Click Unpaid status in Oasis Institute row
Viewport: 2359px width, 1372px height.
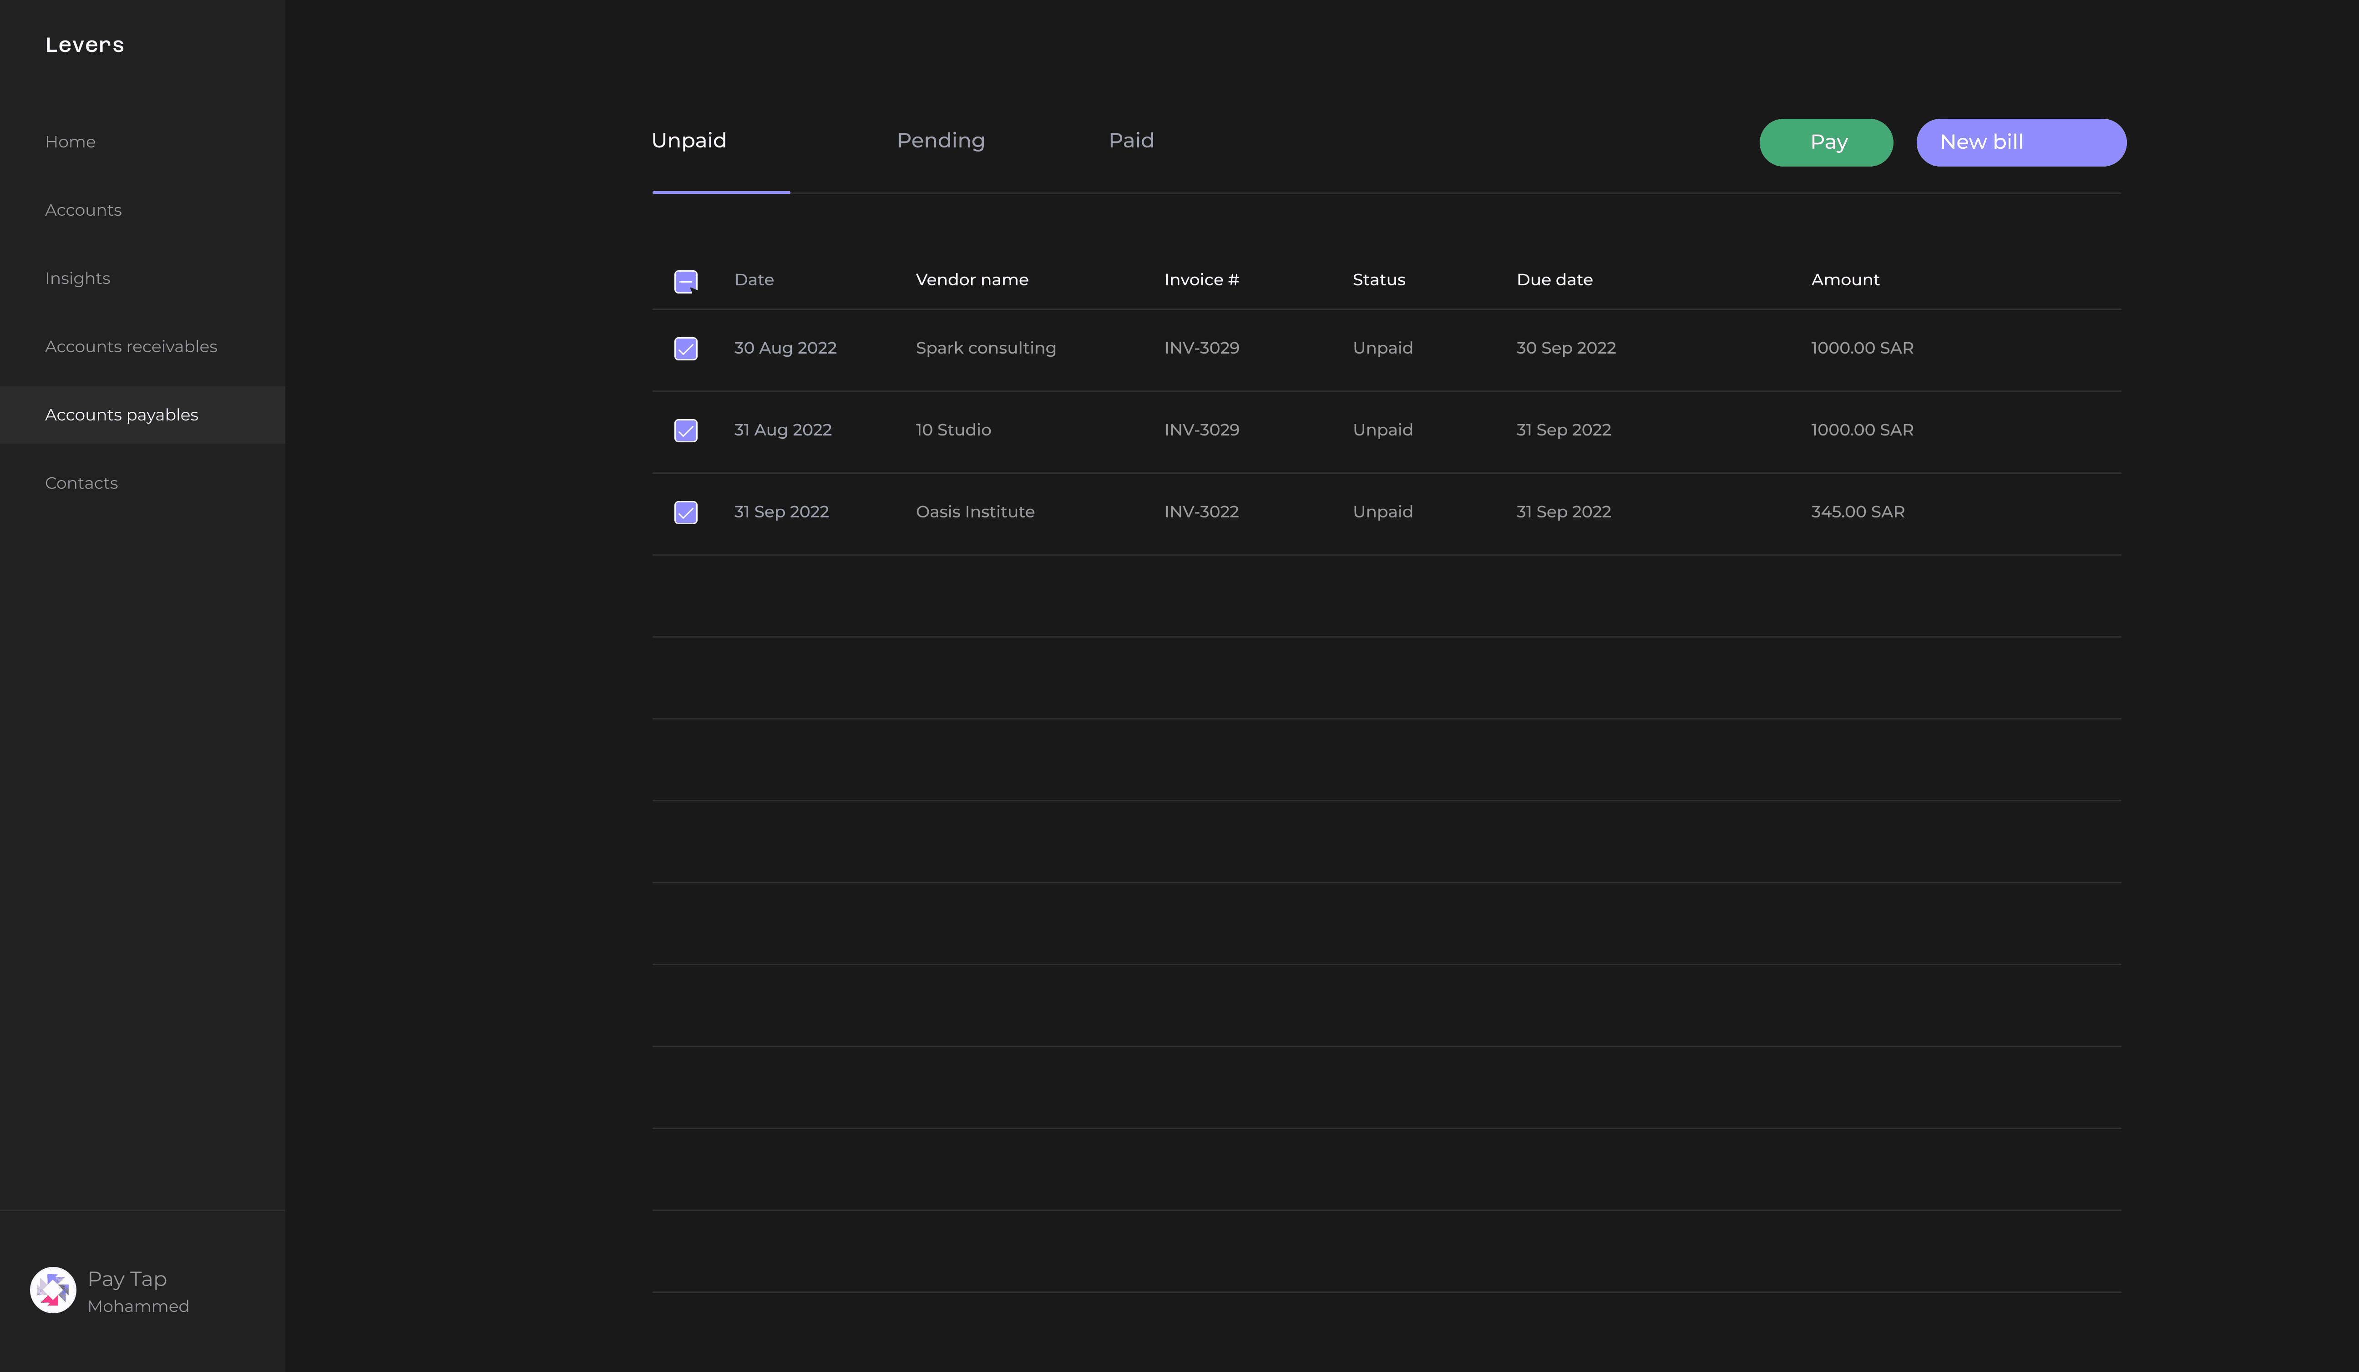click(1382, 512)
